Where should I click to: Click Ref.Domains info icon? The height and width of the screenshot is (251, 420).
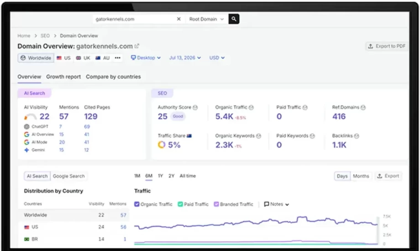[363, 107]
